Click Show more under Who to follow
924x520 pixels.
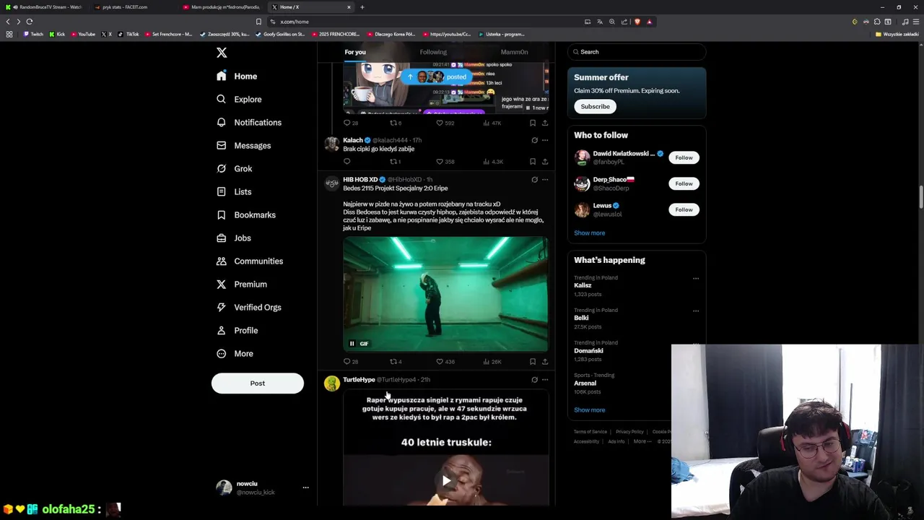[590, 233]
